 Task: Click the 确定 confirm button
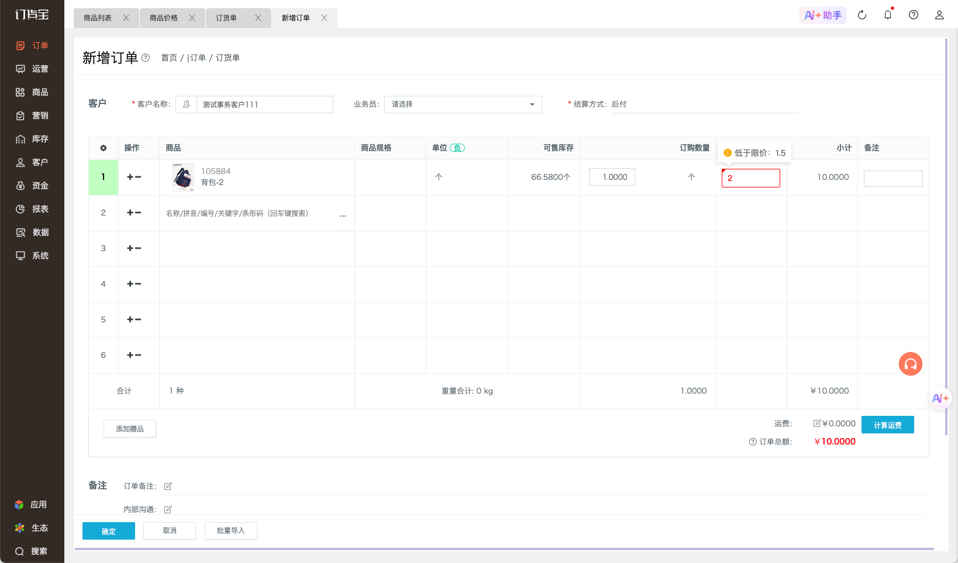tap(109, 531)
